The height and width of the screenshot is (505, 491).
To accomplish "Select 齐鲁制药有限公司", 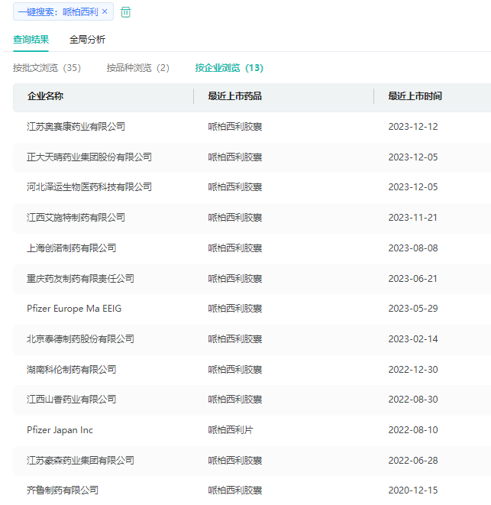I will coord(63,490).
